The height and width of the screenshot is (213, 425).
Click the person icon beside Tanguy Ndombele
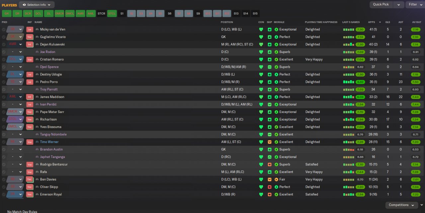click(37, 134)
